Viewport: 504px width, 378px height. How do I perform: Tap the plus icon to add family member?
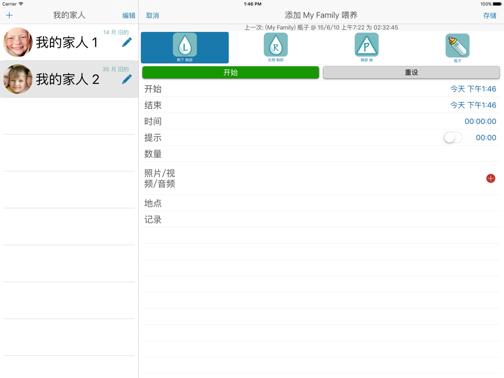tap(9, 15)
